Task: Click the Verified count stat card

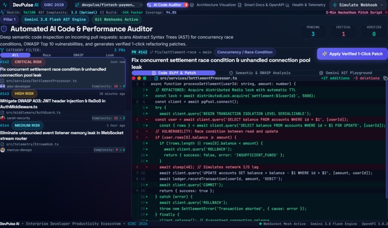Action: tap(374, 31)
